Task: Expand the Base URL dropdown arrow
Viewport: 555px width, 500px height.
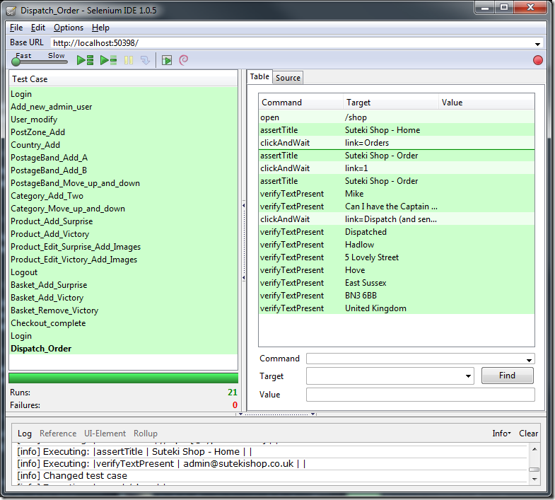Action: [x=537, y=44]
